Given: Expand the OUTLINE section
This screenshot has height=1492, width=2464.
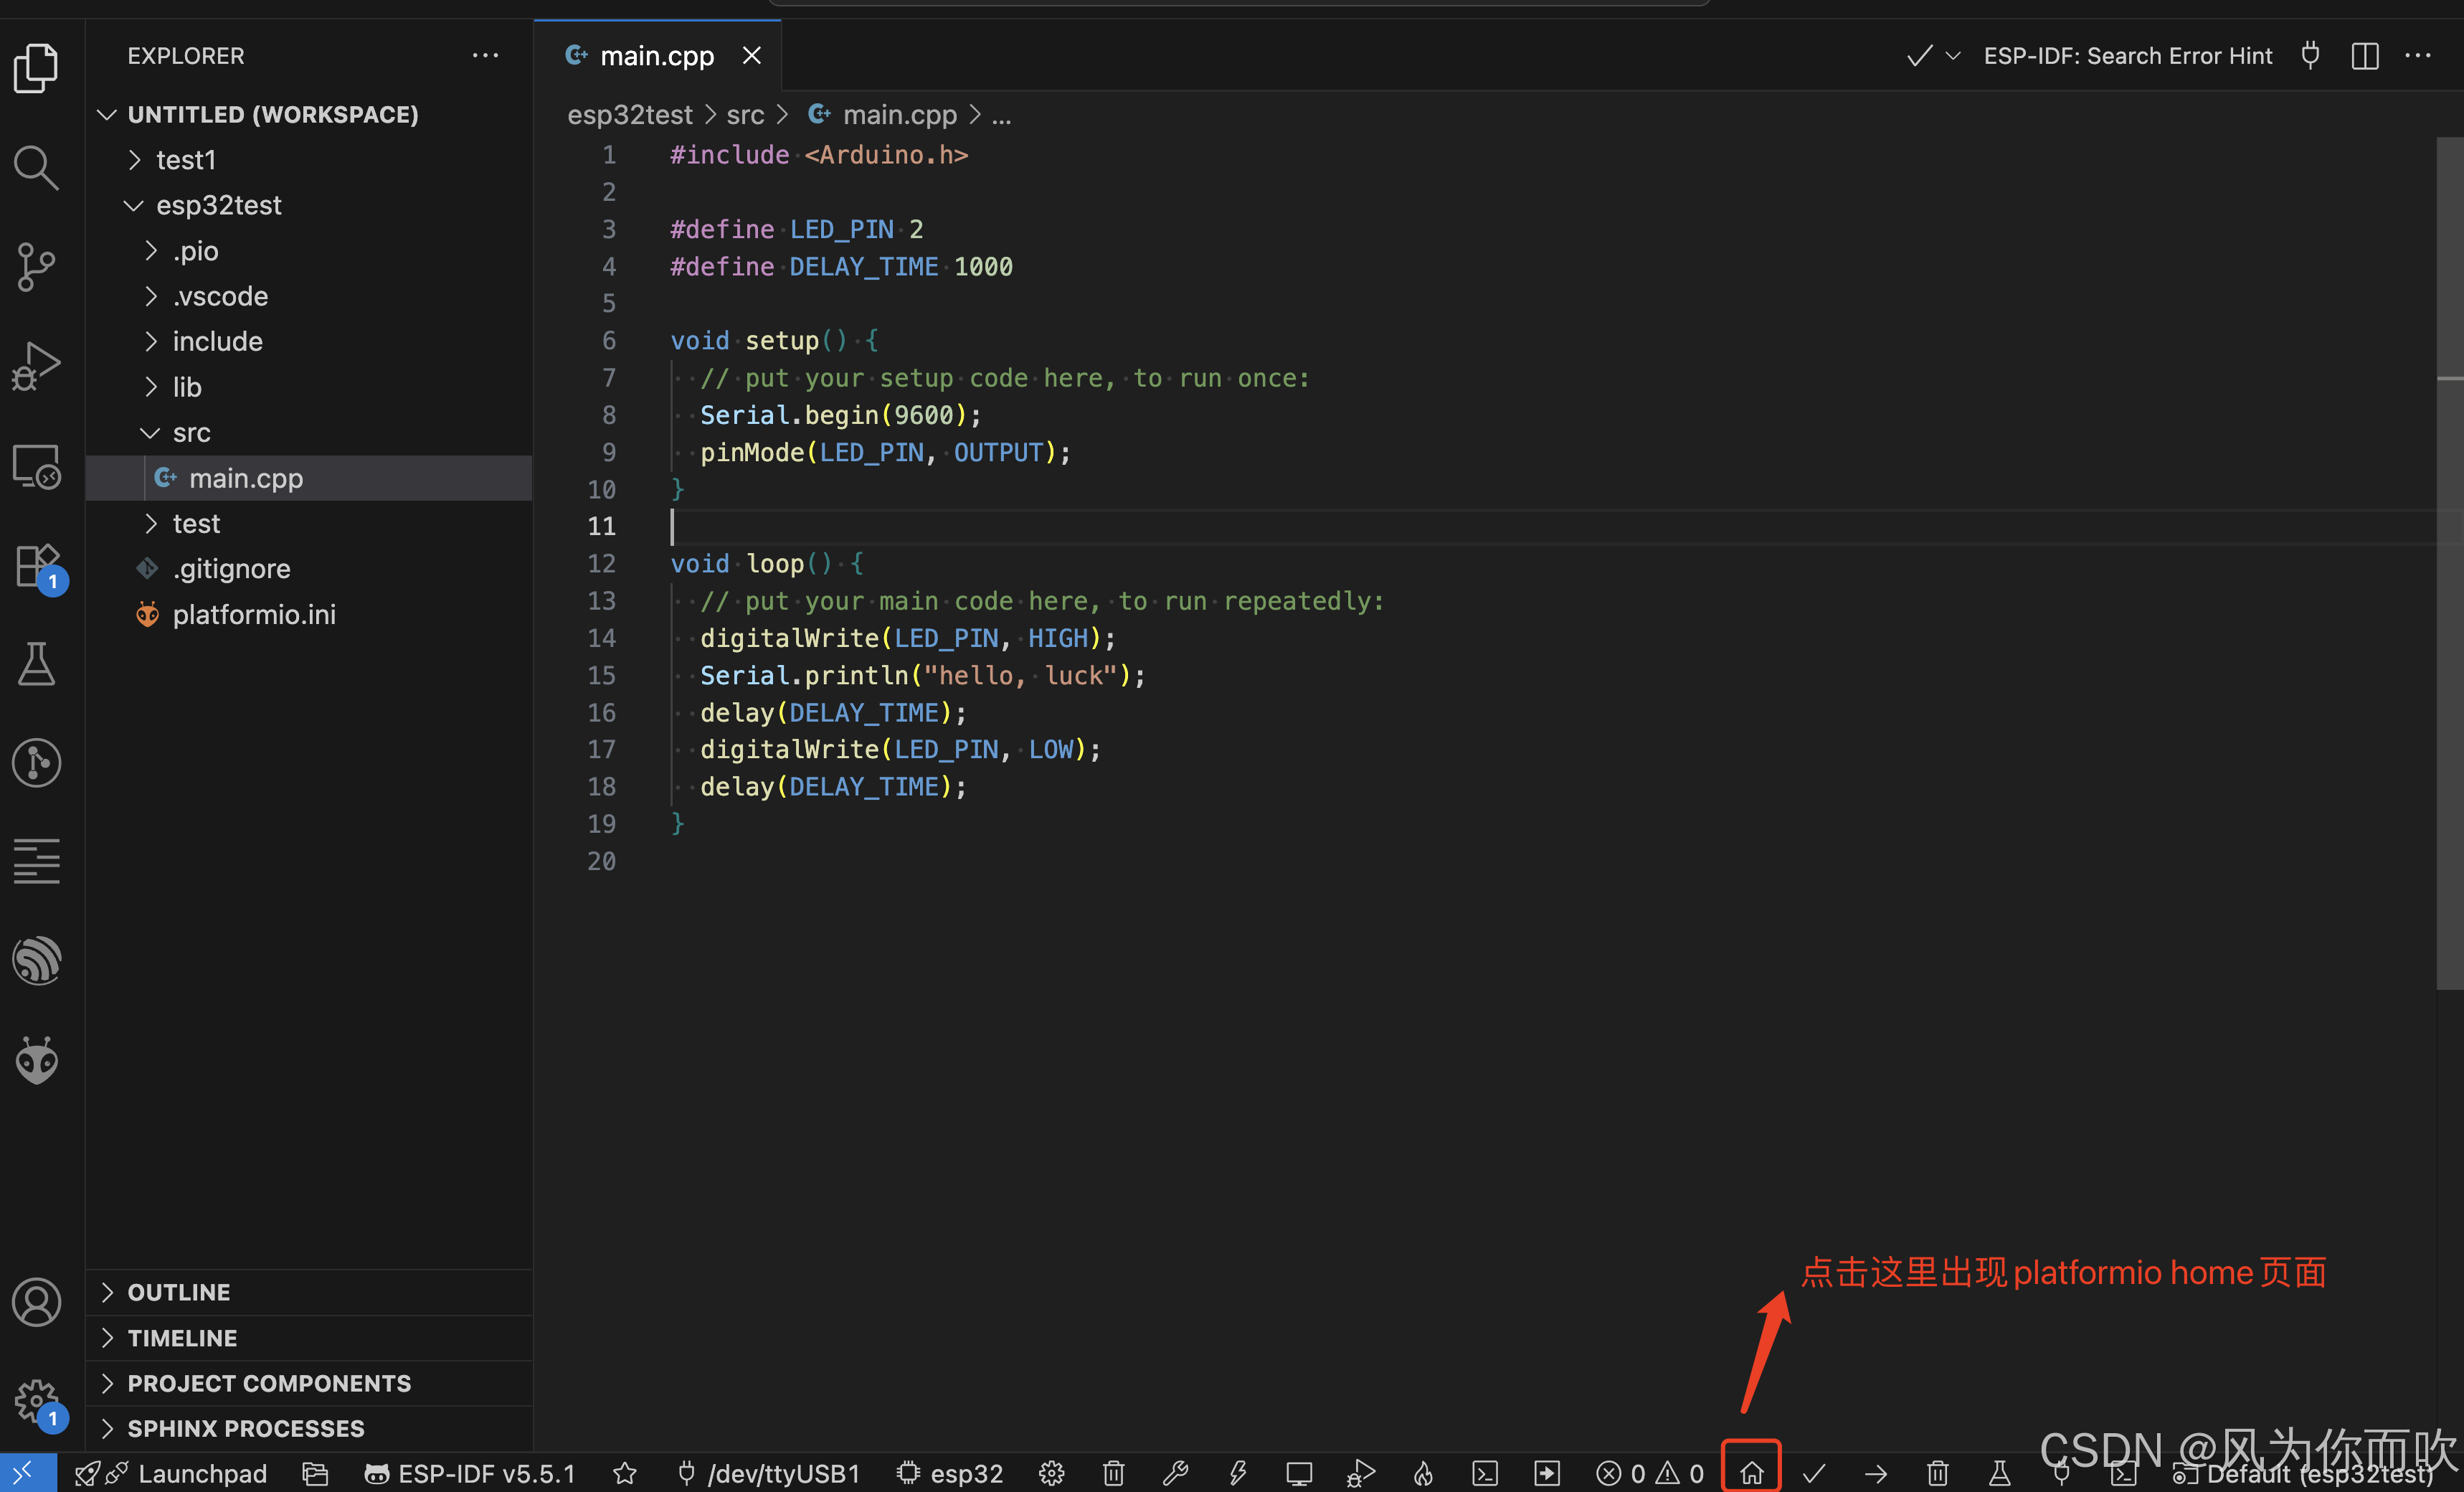Looking at the screenshot, I should (179, 1292).
